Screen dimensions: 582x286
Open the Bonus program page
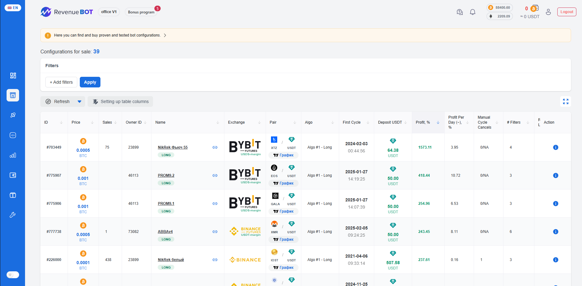point(141,12)
